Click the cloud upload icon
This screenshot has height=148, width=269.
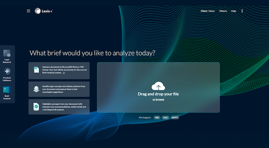pos(158,86)
